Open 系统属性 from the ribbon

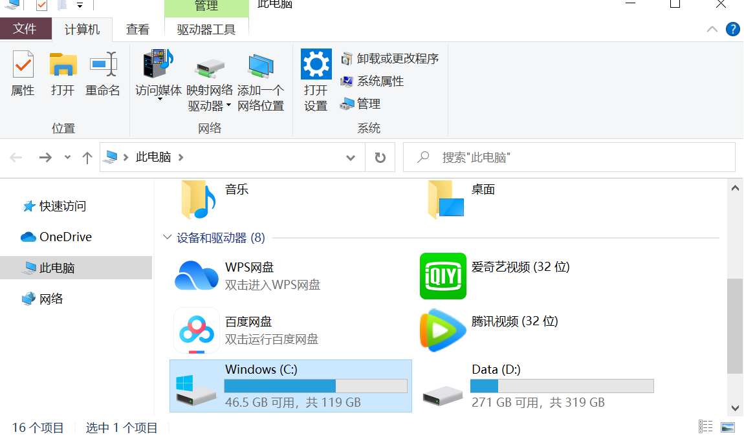coord(373,81)
